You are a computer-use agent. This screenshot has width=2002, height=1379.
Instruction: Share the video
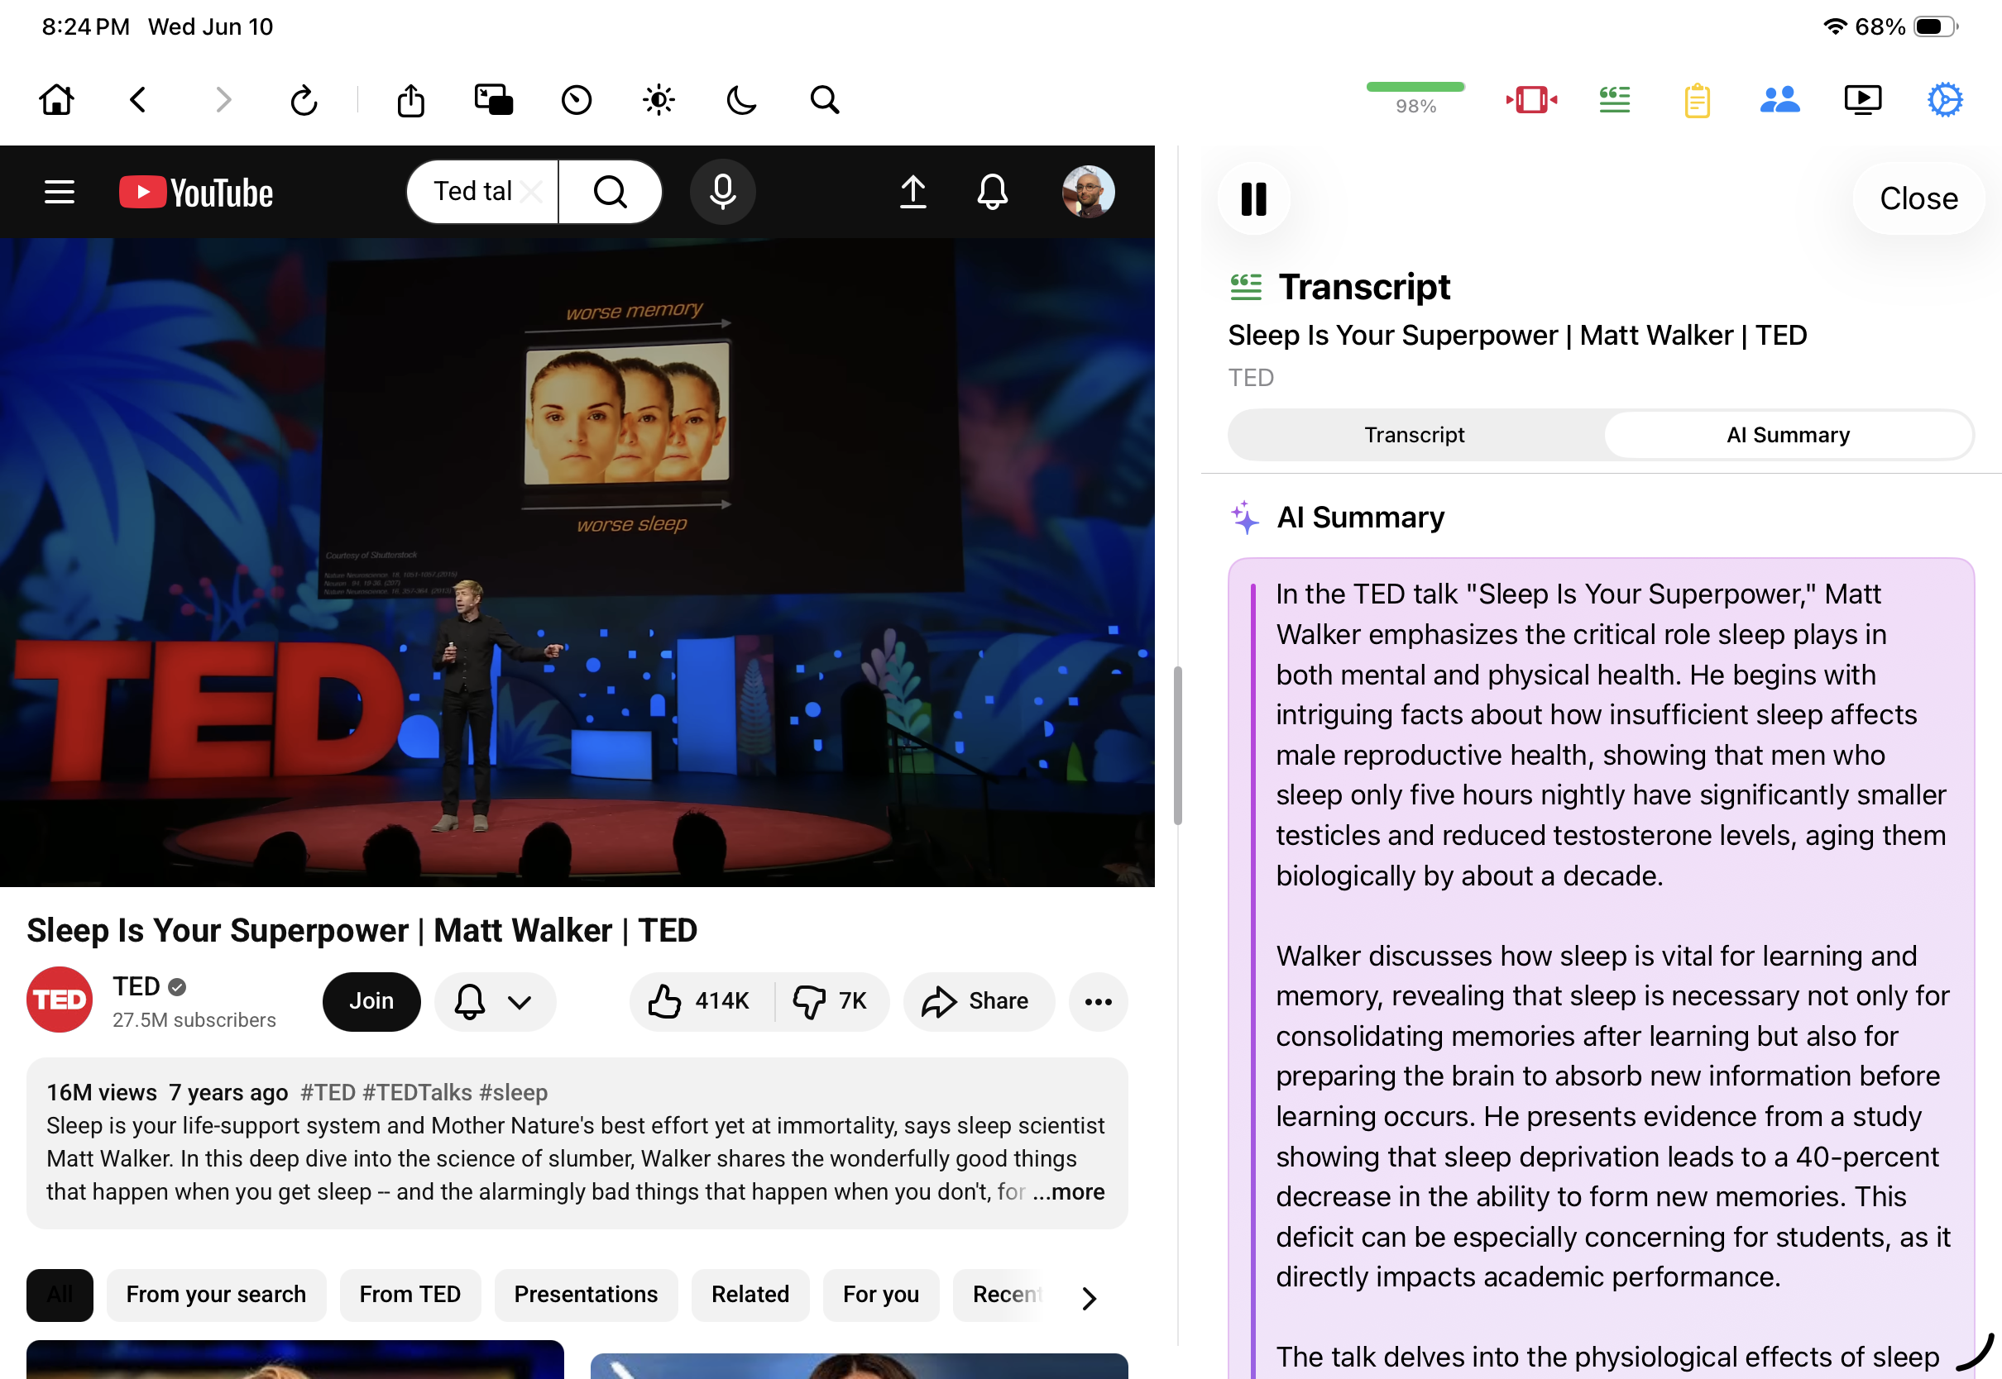979,1001
